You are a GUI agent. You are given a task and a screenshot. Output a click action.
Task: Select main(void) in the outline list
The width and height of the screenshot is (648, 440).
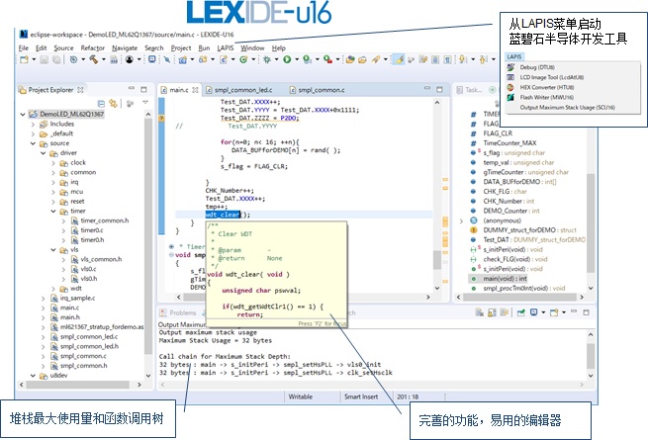tap(505, 278)
